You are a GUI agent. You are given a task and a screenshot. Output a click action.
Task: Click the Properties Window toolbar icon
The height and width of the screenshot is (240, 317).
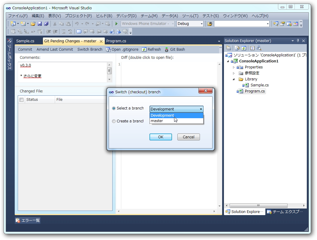pos(282,24)
